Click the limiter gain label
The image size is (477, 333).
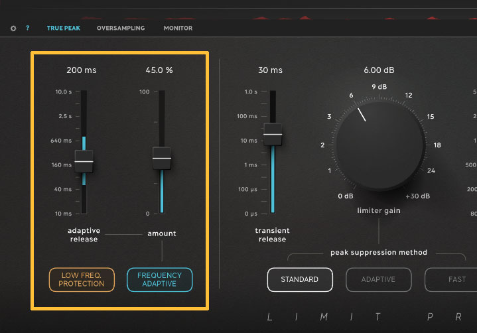click(x=379, y=210)
